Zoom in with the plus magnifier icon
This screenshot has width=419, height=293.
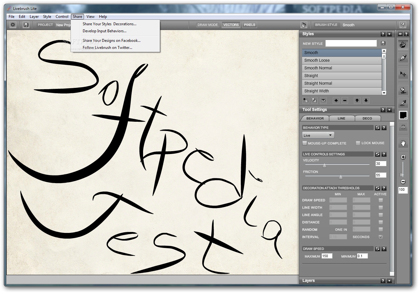[403, 157]
